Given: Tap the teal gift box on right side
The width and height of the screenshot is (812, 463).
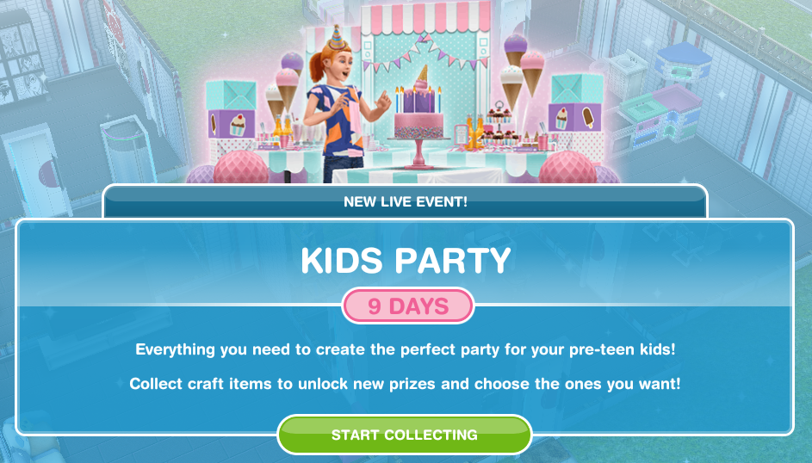Looking at the screenshot, I should [x=577, y=89].
